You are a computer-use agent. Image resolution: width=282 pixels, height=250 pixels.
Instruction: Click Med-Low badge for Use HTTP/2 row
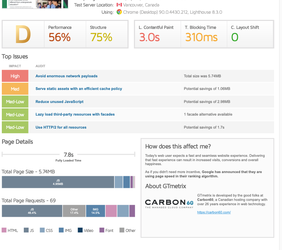coord(15,127)
